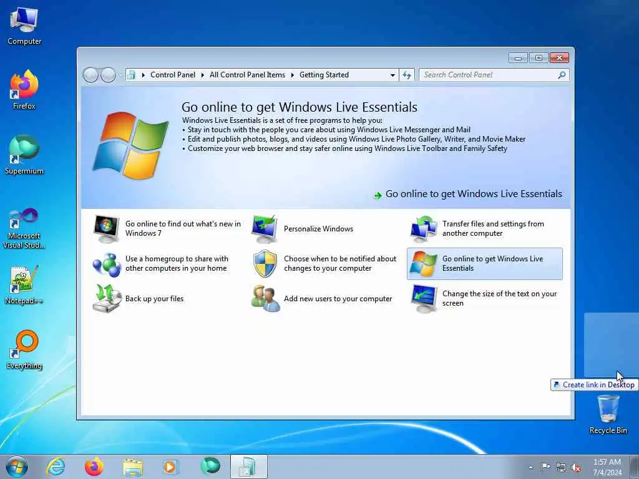This screenshot has height=479, width=639.
Task: Launch Internet Explorer from the taskbar
Action: (x=56, y=467)
